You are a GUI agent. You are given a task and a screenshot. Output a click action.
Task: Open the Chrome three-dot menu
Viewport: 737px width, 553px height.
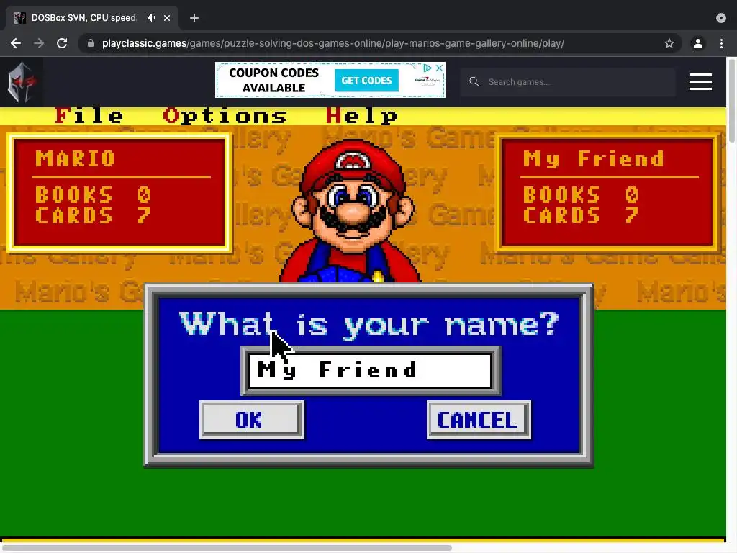[721, 43]
